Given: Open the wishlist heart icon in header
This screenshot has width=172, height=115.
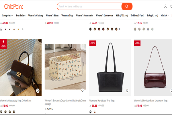Looking at the screenshot, I should (171, 6).
